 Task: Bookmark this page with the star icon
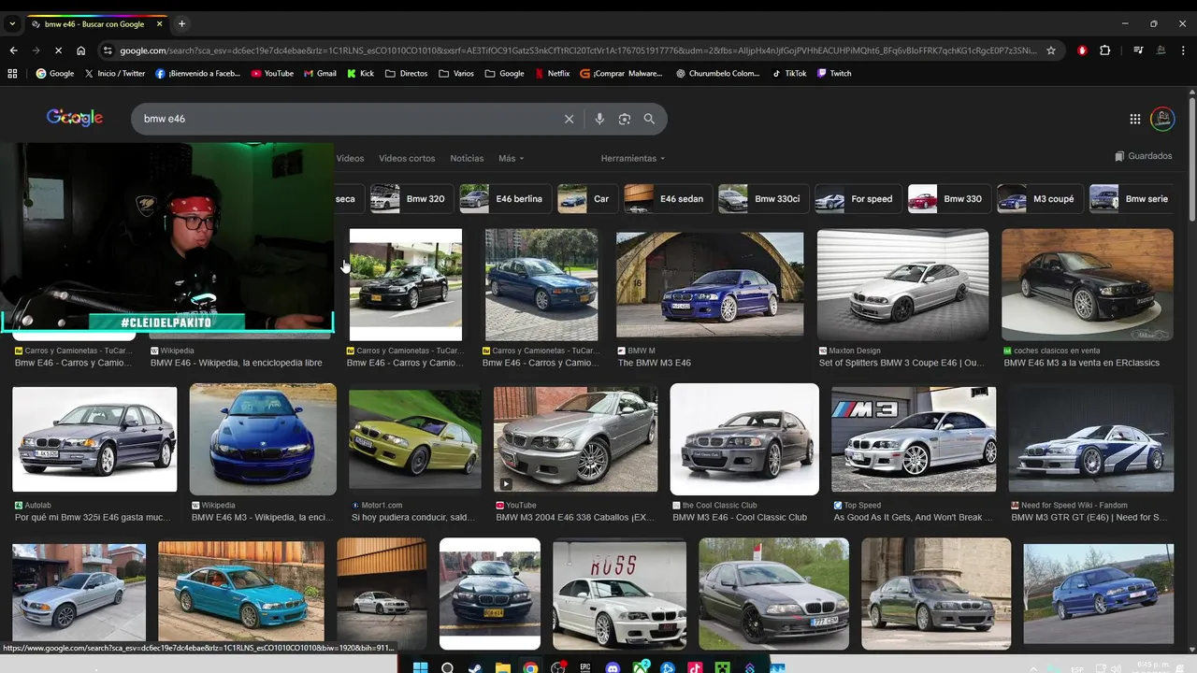point(1051,50)
